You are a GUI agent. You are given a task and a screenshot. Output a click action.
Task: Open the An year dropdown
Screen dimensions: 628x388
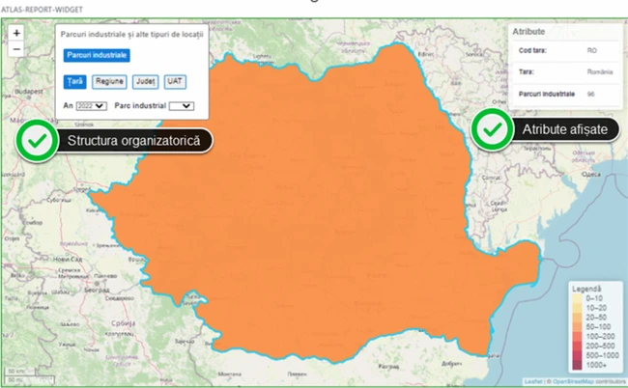tap(91, 105)
